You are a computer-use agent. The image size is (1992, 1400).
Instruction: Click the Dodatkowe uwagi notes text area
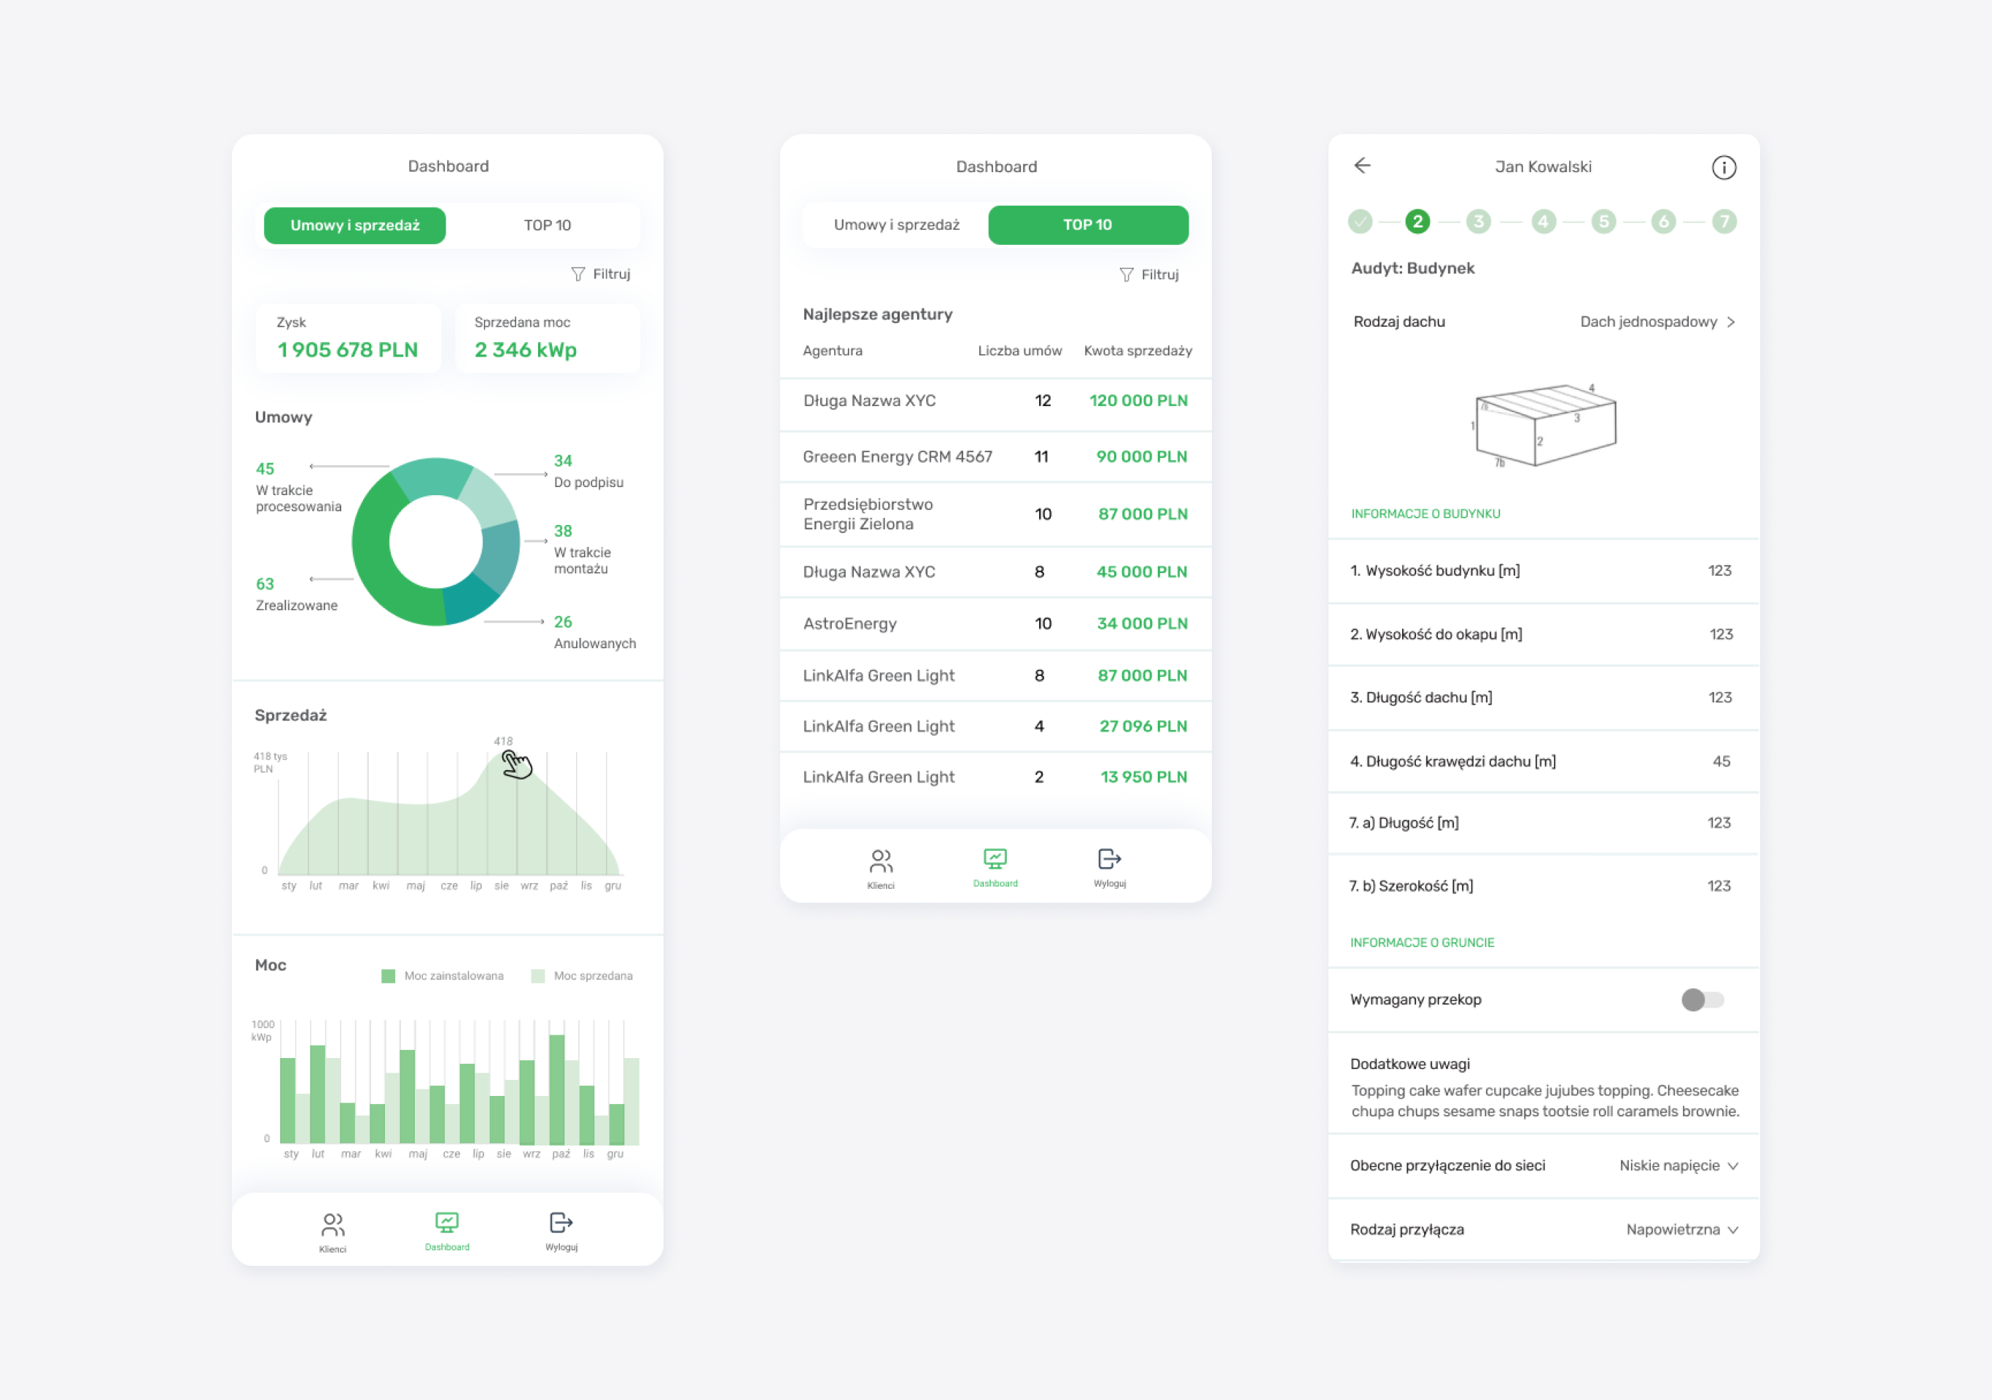[x=1544, y=1102]
